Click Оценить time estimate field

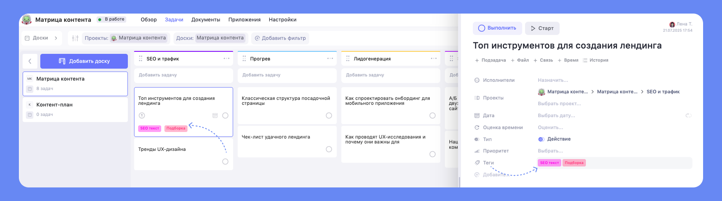pyautogui.click(x=551, y=127)
